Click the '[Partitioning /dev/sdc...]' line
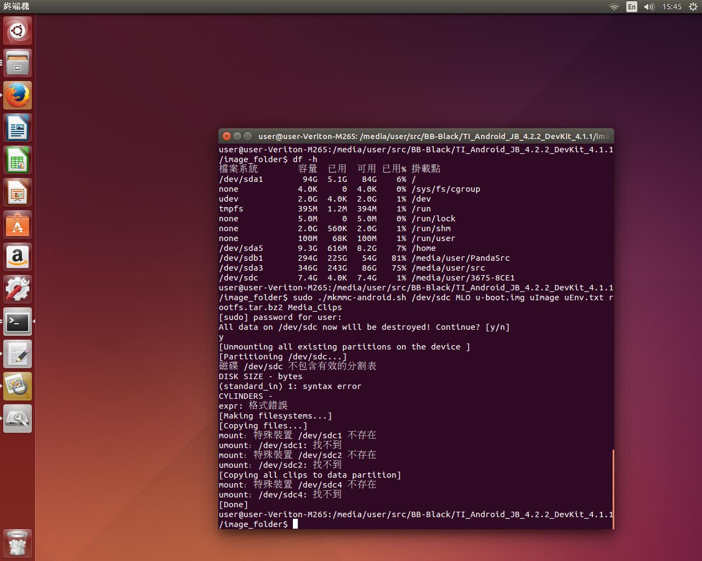Image resolution: width=702 pixels, height=561 pixels. 283,357
